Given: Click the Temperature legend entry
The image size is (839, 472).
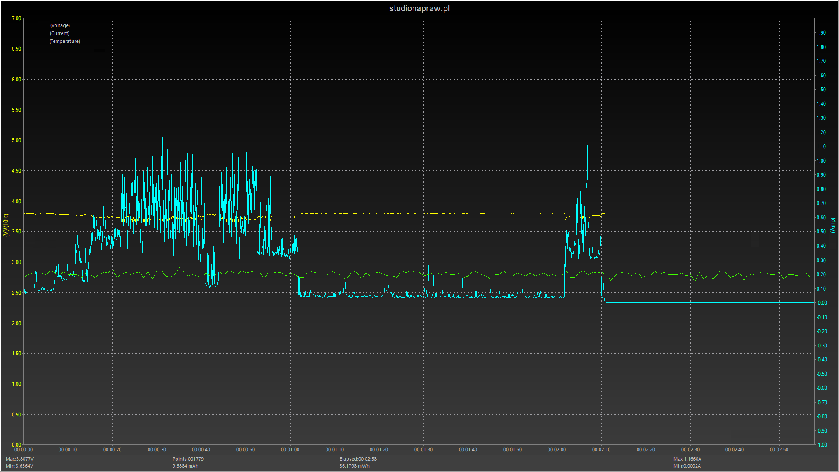Looking at the screenshot, I should tap(65, 41).
